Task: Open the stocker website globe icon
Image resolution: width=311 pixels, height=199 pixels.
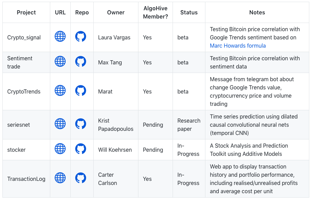Action: tap(60, 149)
